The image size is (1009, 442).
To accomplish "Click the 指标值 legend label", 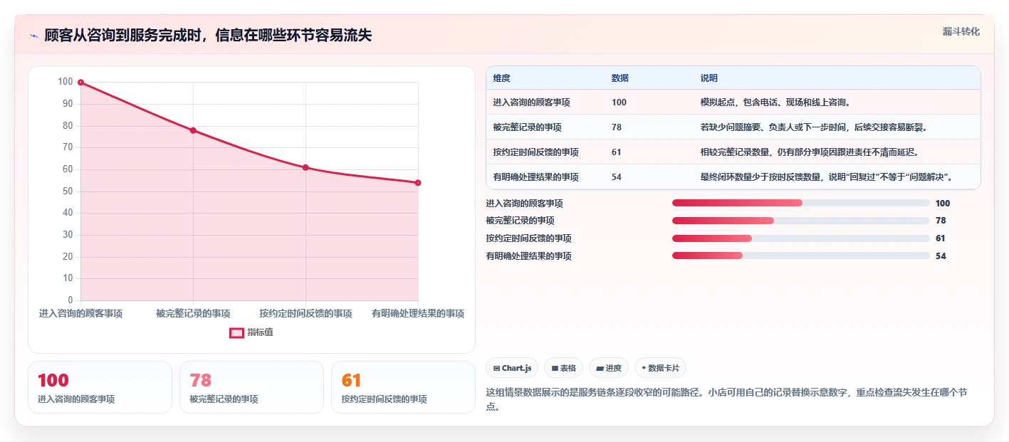I will point(260,332).
